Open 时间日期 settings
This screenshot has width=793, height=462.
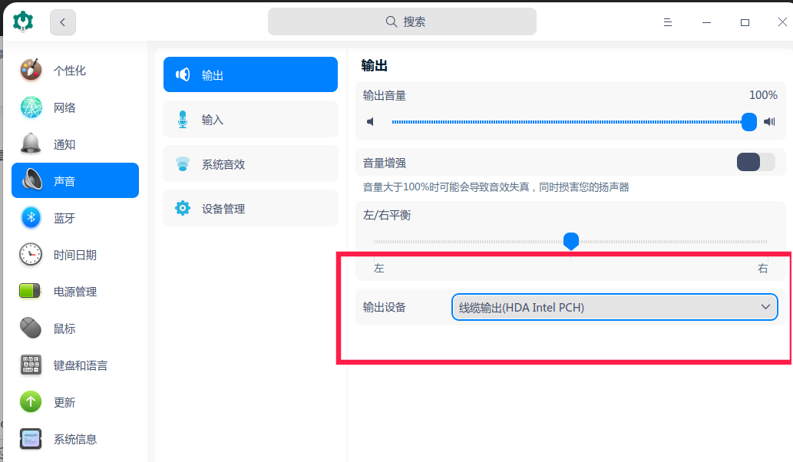coord(75,255)
